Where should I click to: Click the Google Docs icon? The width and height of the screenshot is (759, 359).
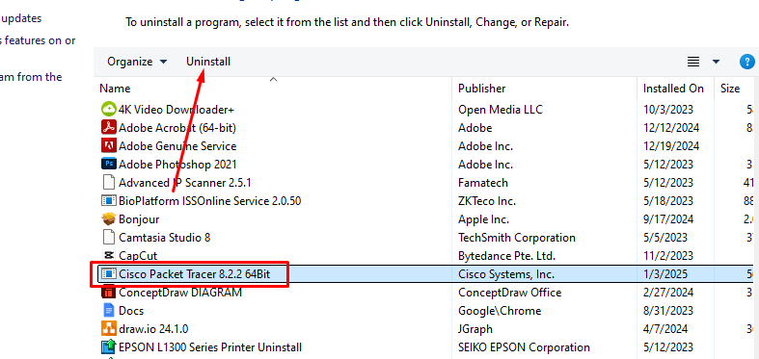coord(109,311)
